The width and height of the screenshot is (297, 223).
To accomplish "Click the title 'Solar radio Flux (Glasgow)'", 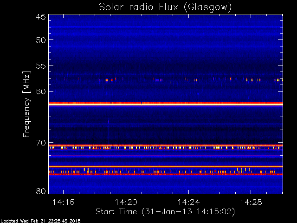I will point(165,7).
